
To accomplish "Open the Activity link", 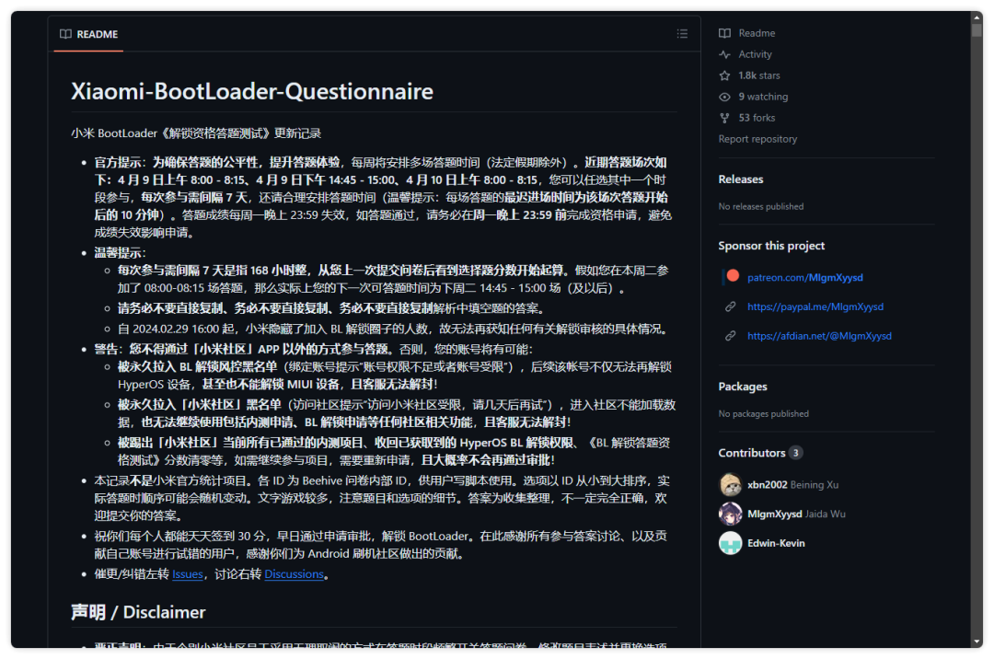I will point(755,54).
